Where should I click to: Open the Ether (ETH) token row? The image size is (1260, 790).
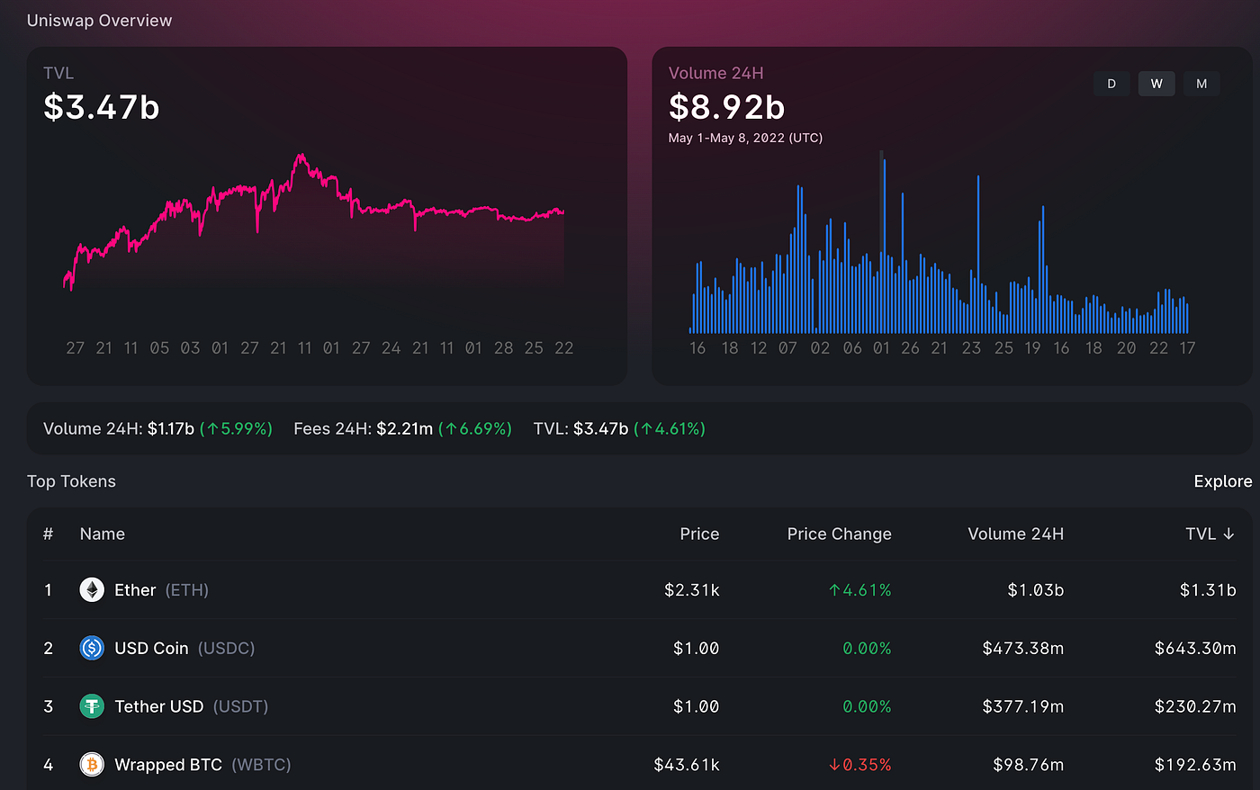639,590
